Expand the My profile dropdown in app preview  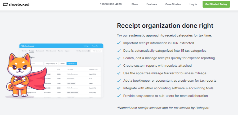96,46
